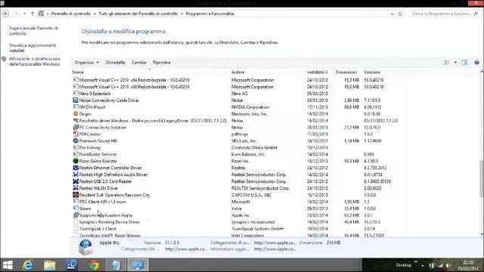
Task: Select PunkBuster Services entry
Action: 98,154
